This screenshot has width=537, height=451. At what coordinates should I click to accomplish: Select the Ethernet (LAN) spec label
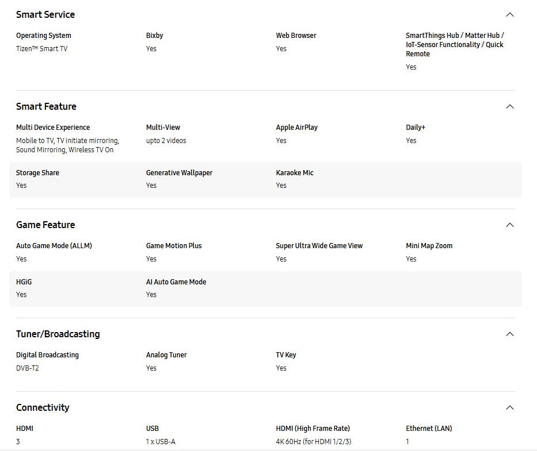point(429,429)
